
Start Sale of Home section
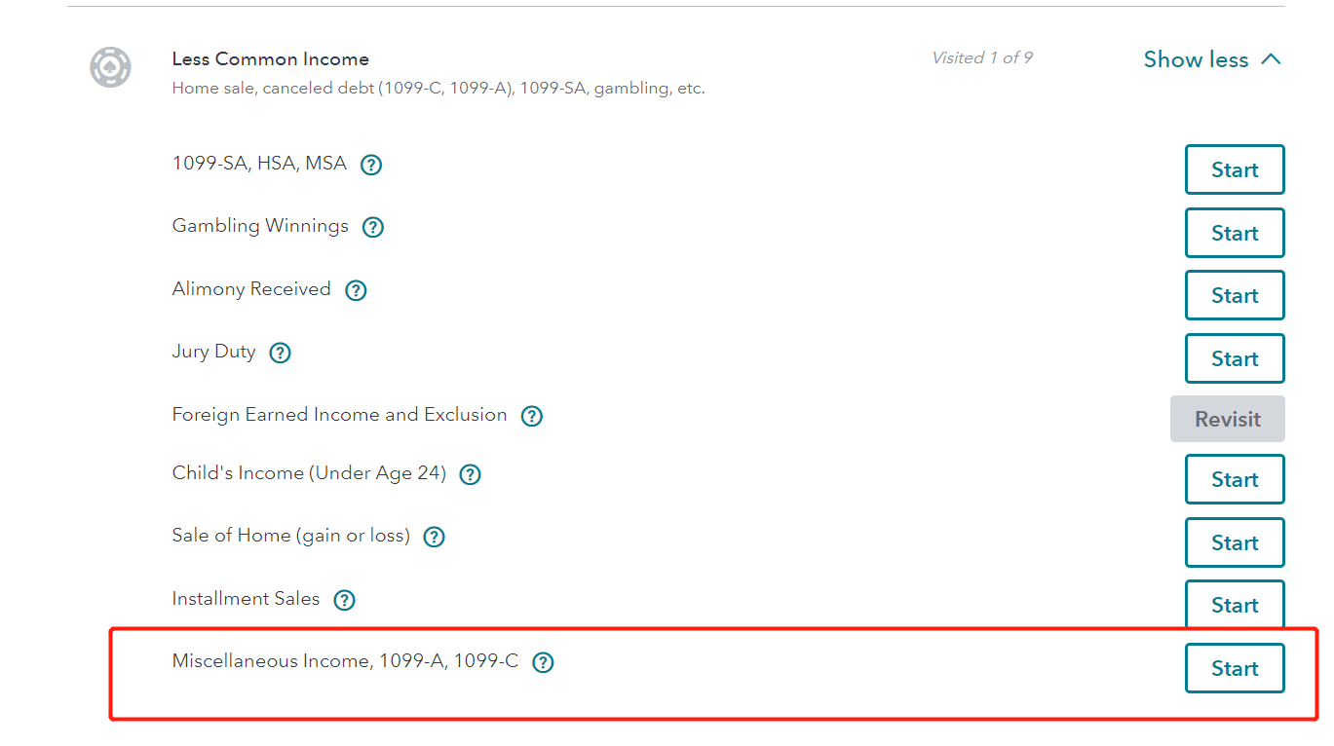click(x=1234, y=542)
